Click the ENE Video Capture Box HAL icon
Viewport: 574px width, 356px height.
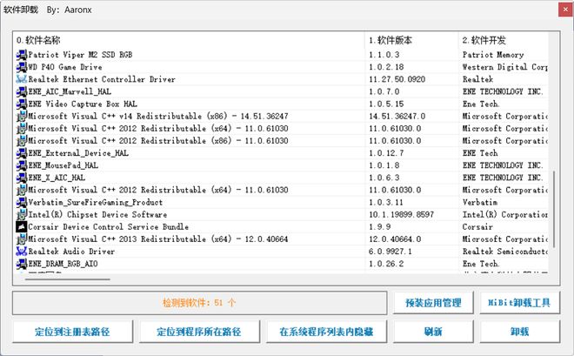click(x=22, y=104)
